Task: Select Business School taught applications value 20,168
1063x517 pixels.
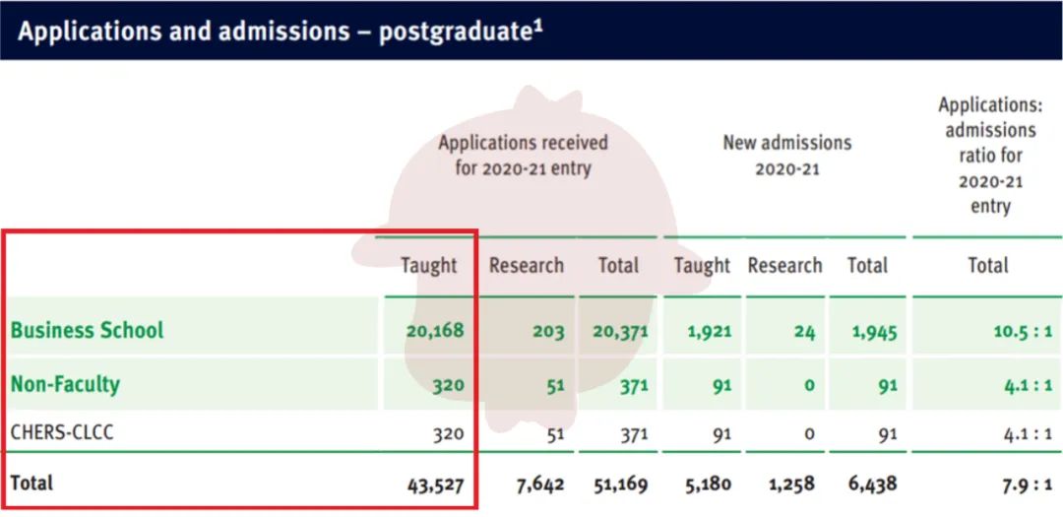Action: pyautogui.click(x=434, y=331)
